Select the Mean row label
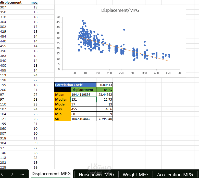Image resolution: width=199 pixels, height=178 pixels. (63, 94)
